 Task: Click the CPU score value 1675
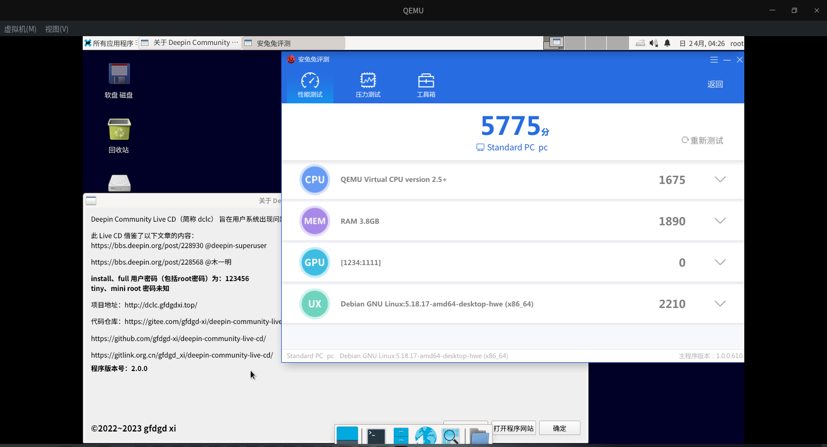pos(672,180)
